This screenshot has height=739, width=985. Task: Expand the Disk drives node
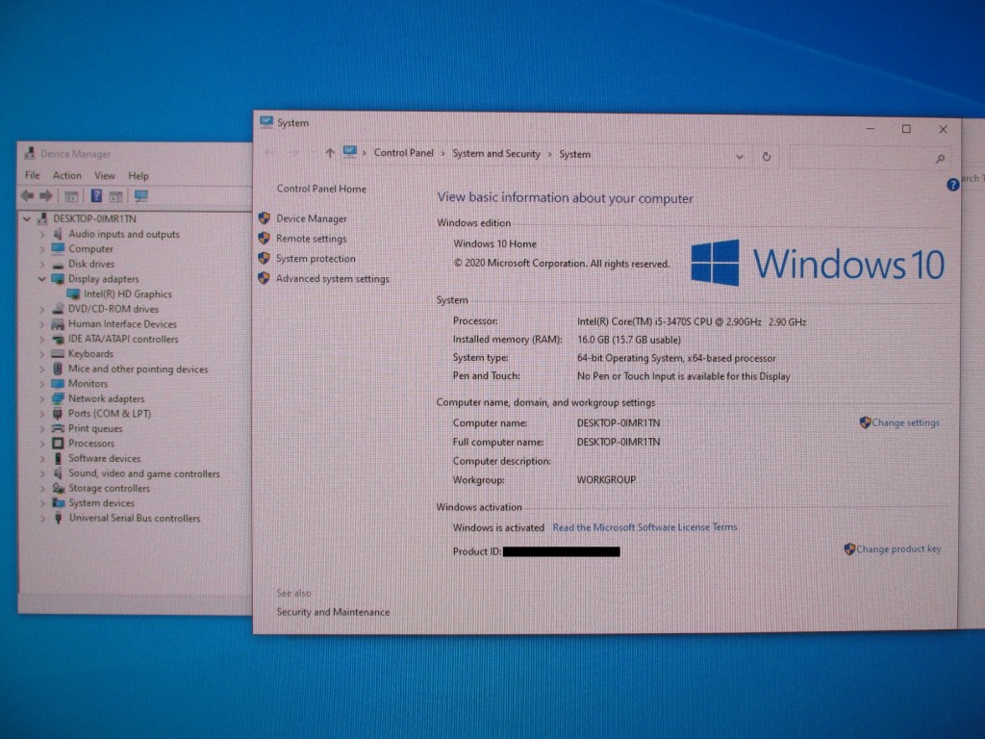[42, 264]
